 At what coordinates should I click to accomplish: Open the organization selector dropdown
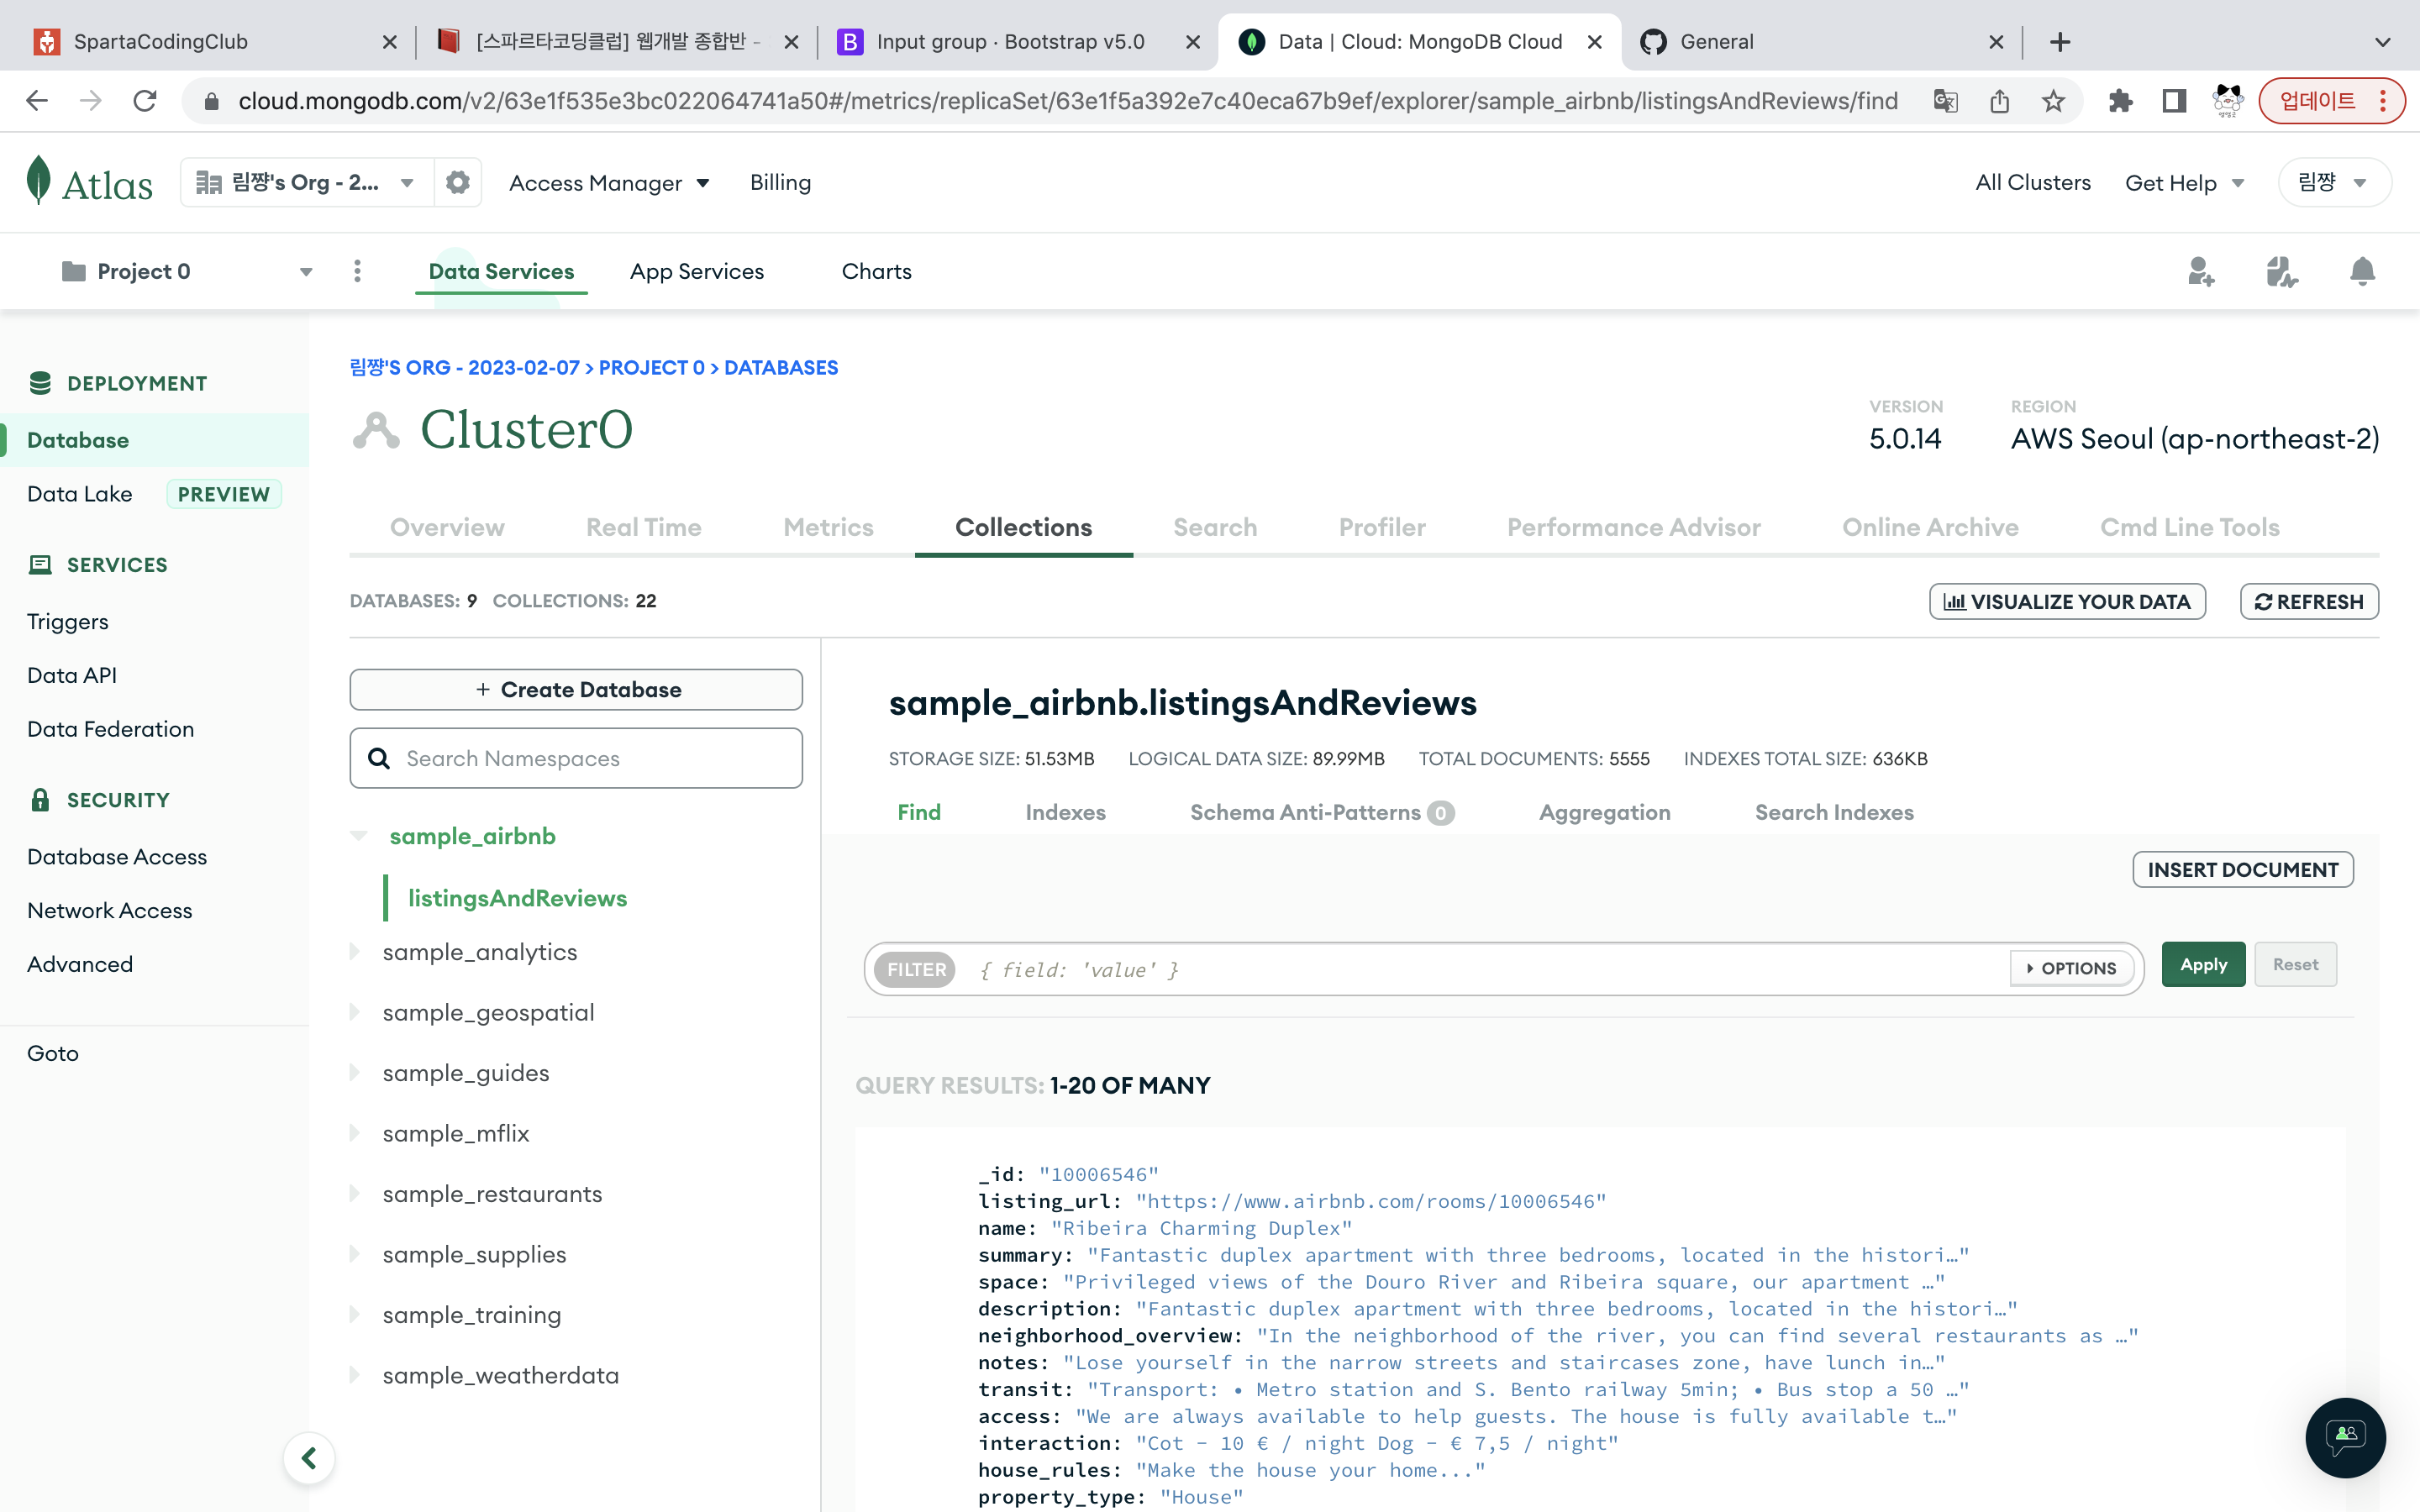pyautogui.click(x=307, y=183)
